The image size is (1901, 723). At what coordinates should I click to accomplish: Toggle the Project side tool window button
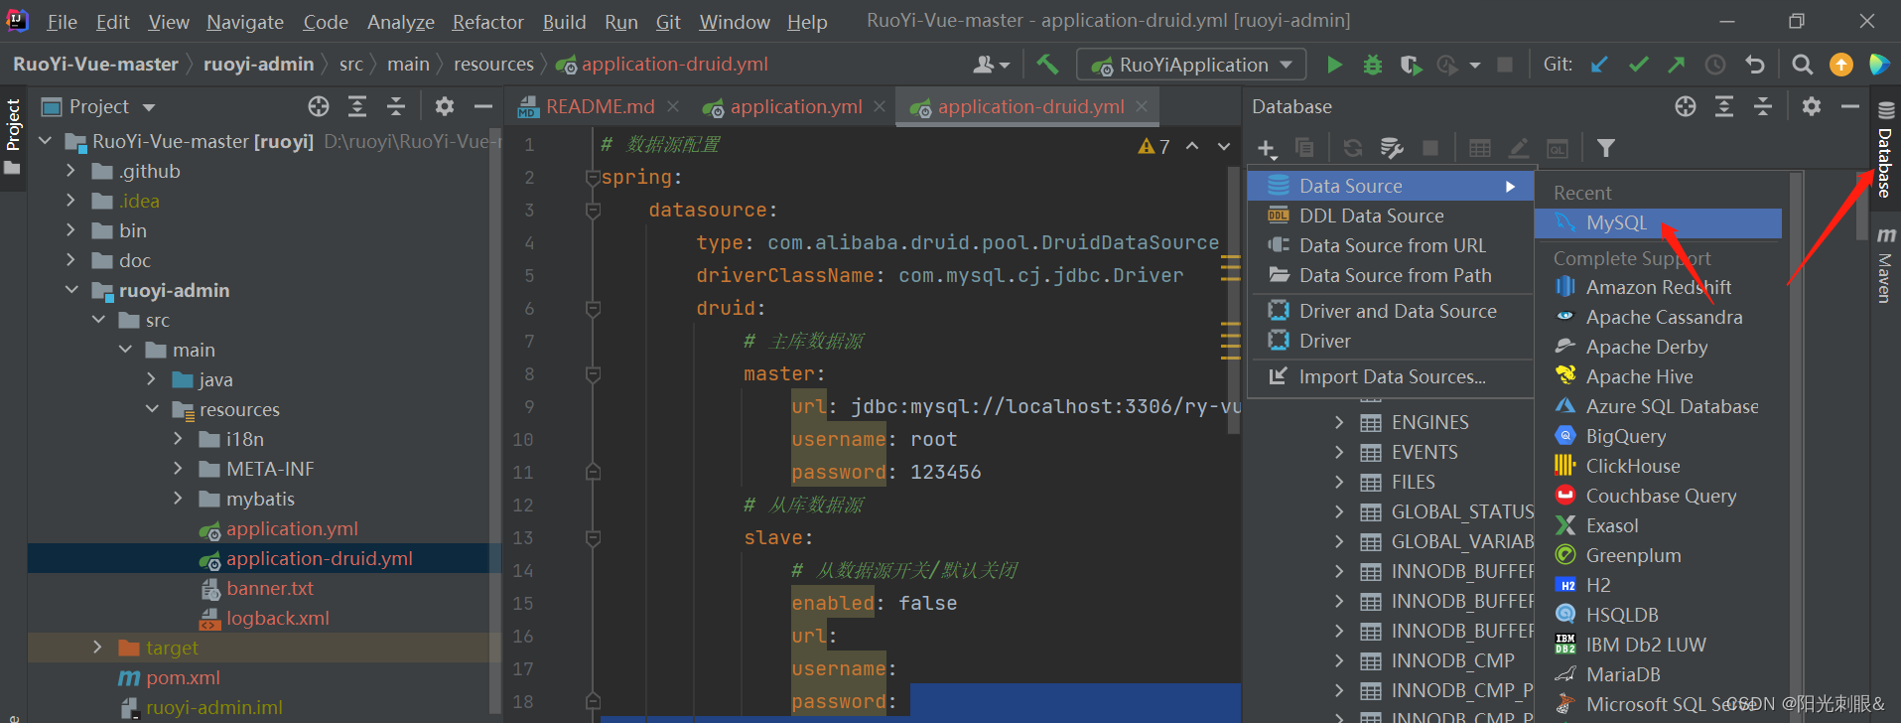click(13, 136)
